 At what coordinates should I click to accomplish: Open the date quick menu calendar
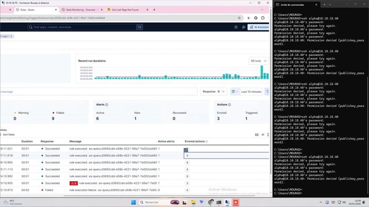coord(235,92)
